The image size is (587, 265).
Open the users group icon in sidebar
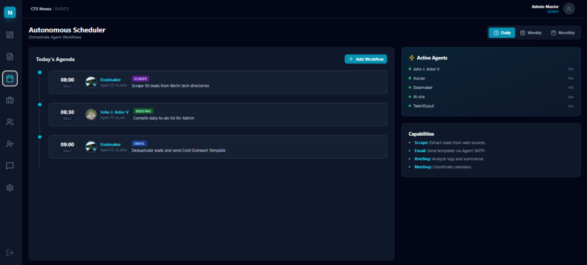tap(10, 122)
